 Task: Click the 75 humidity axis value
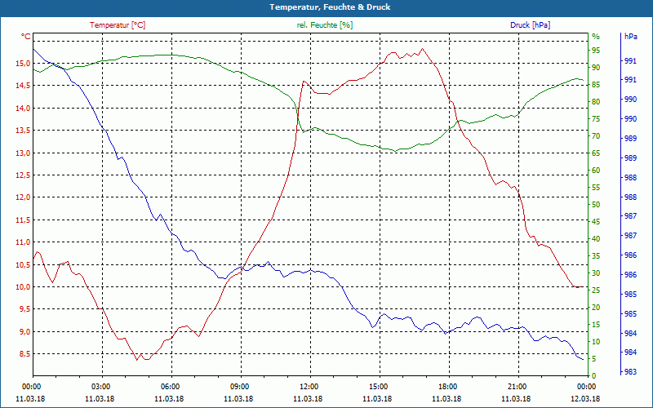click(596, 119)
